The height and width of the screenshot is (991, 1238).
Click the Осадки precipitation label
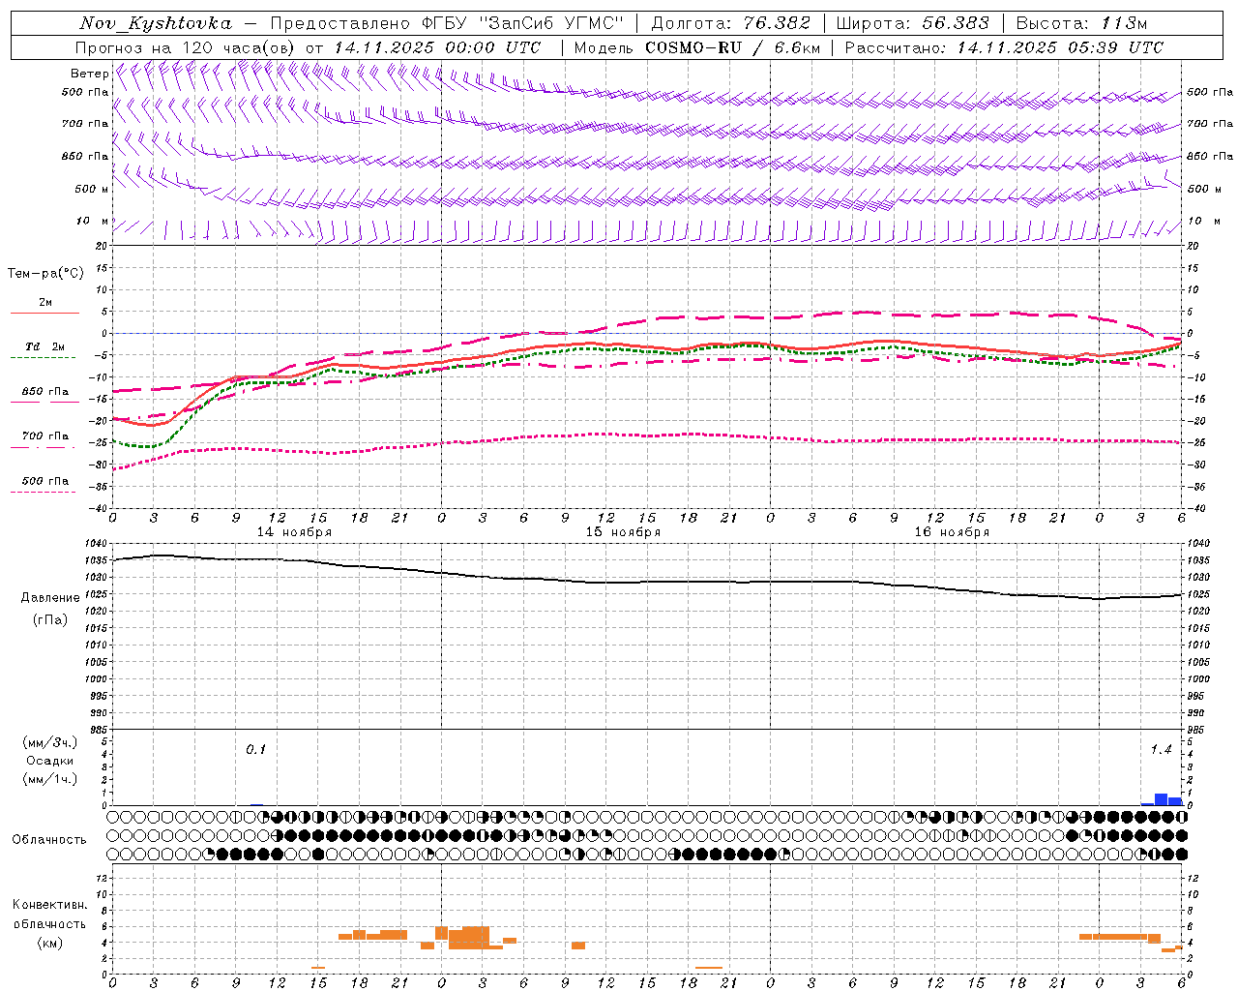pos(49,761)
